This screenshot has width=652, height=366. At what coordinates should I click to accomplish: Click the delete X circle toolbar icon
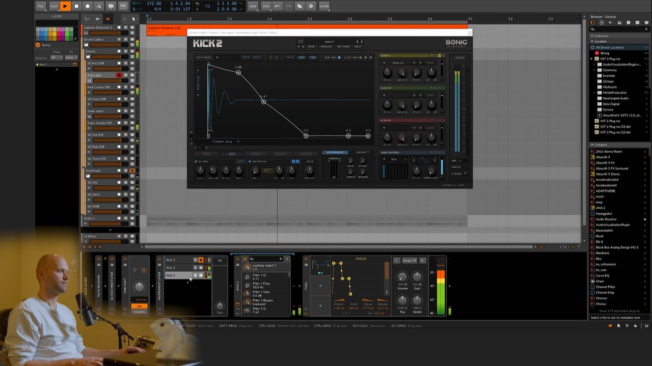311,6
